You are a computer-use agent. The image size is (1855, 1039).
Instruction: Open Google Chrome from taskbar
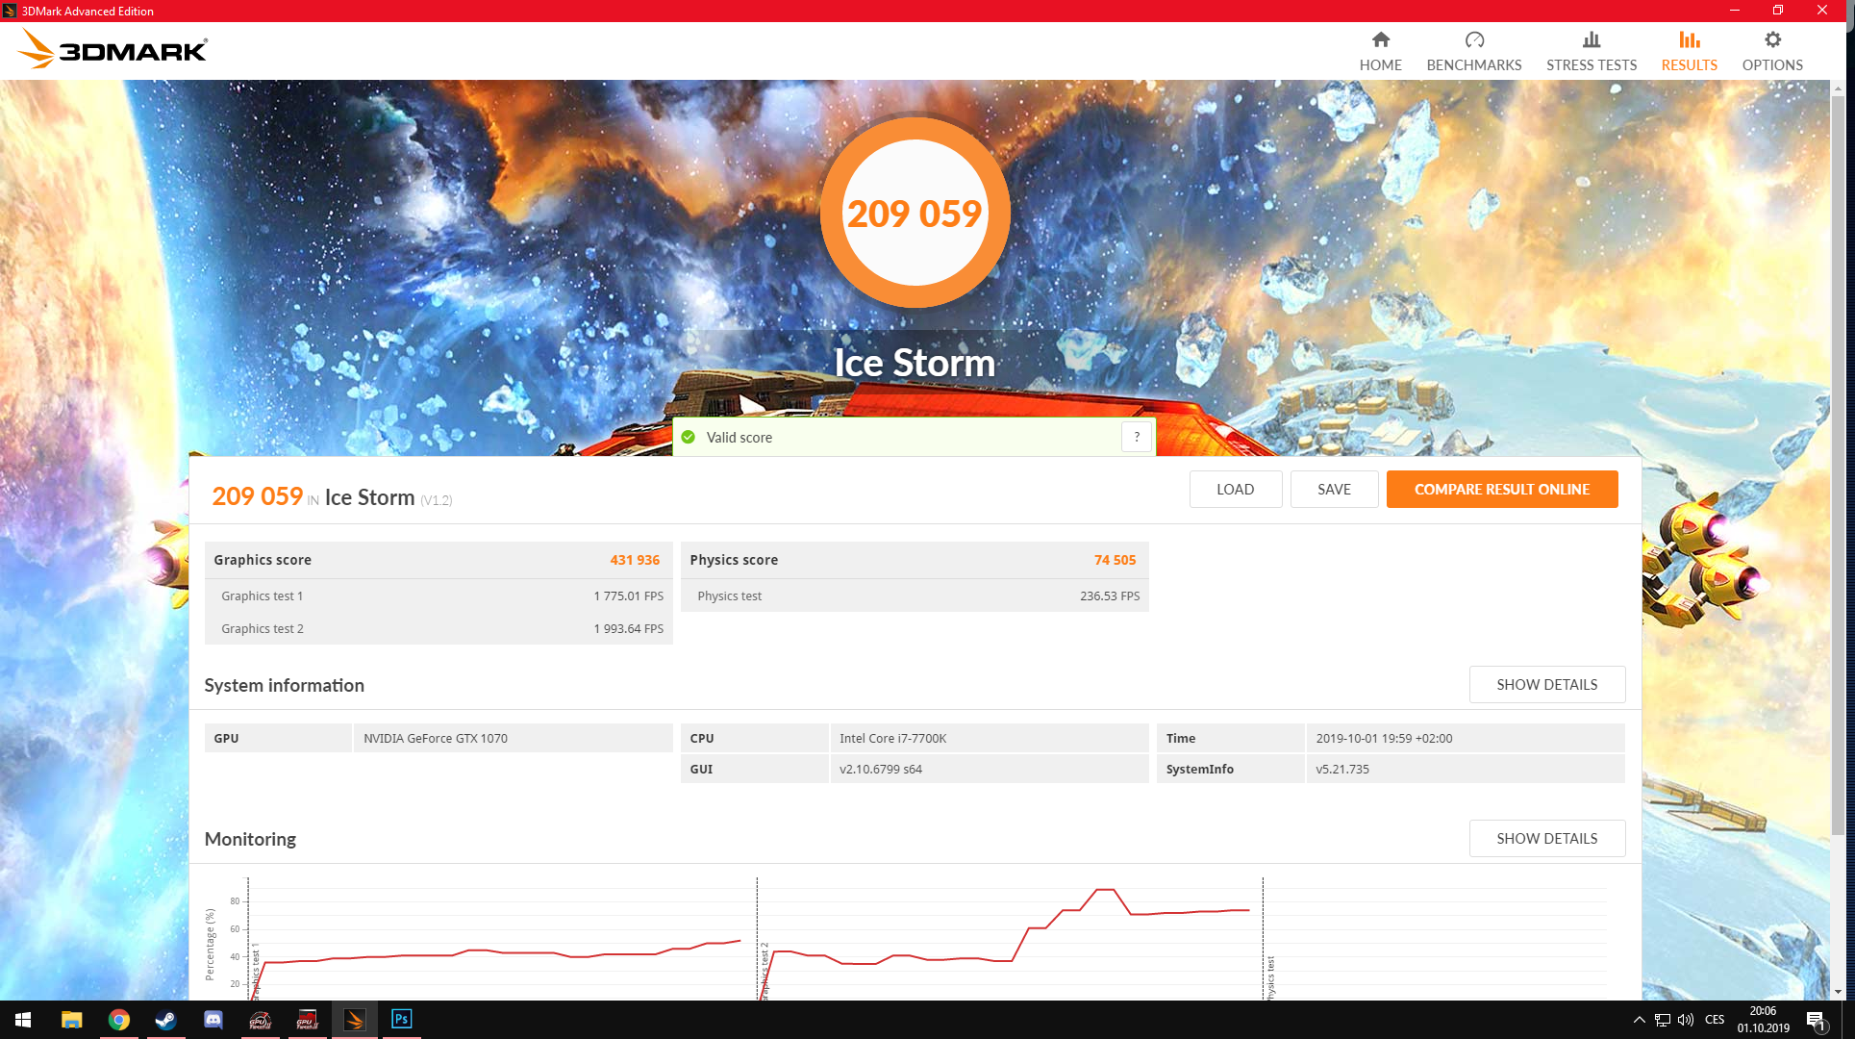[118, 1020]
